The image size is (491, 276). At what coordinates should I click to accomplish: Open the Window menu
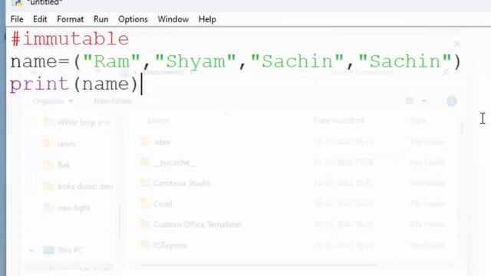pyautogui.click(x=173, y=19)
